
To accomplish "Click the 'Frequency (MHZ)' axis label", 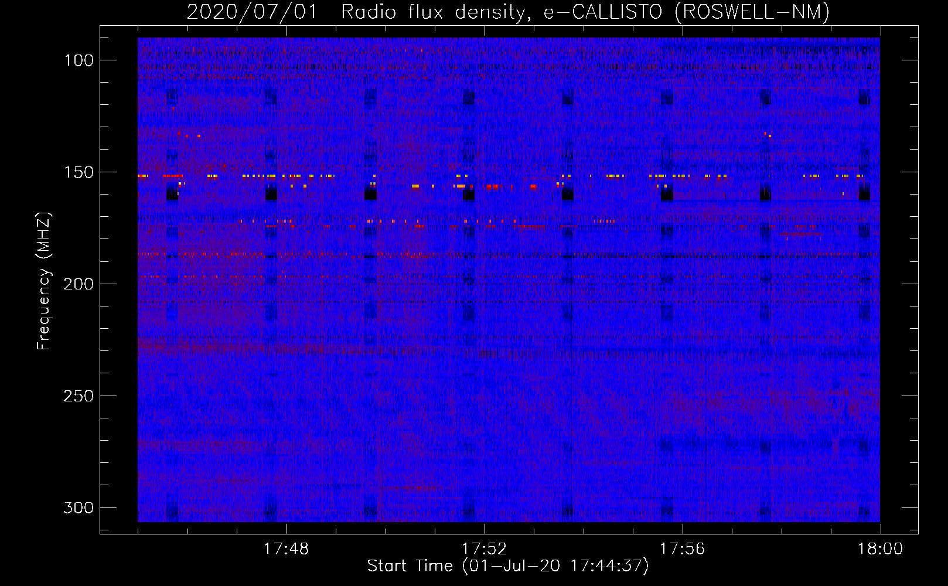I will 44,281.
